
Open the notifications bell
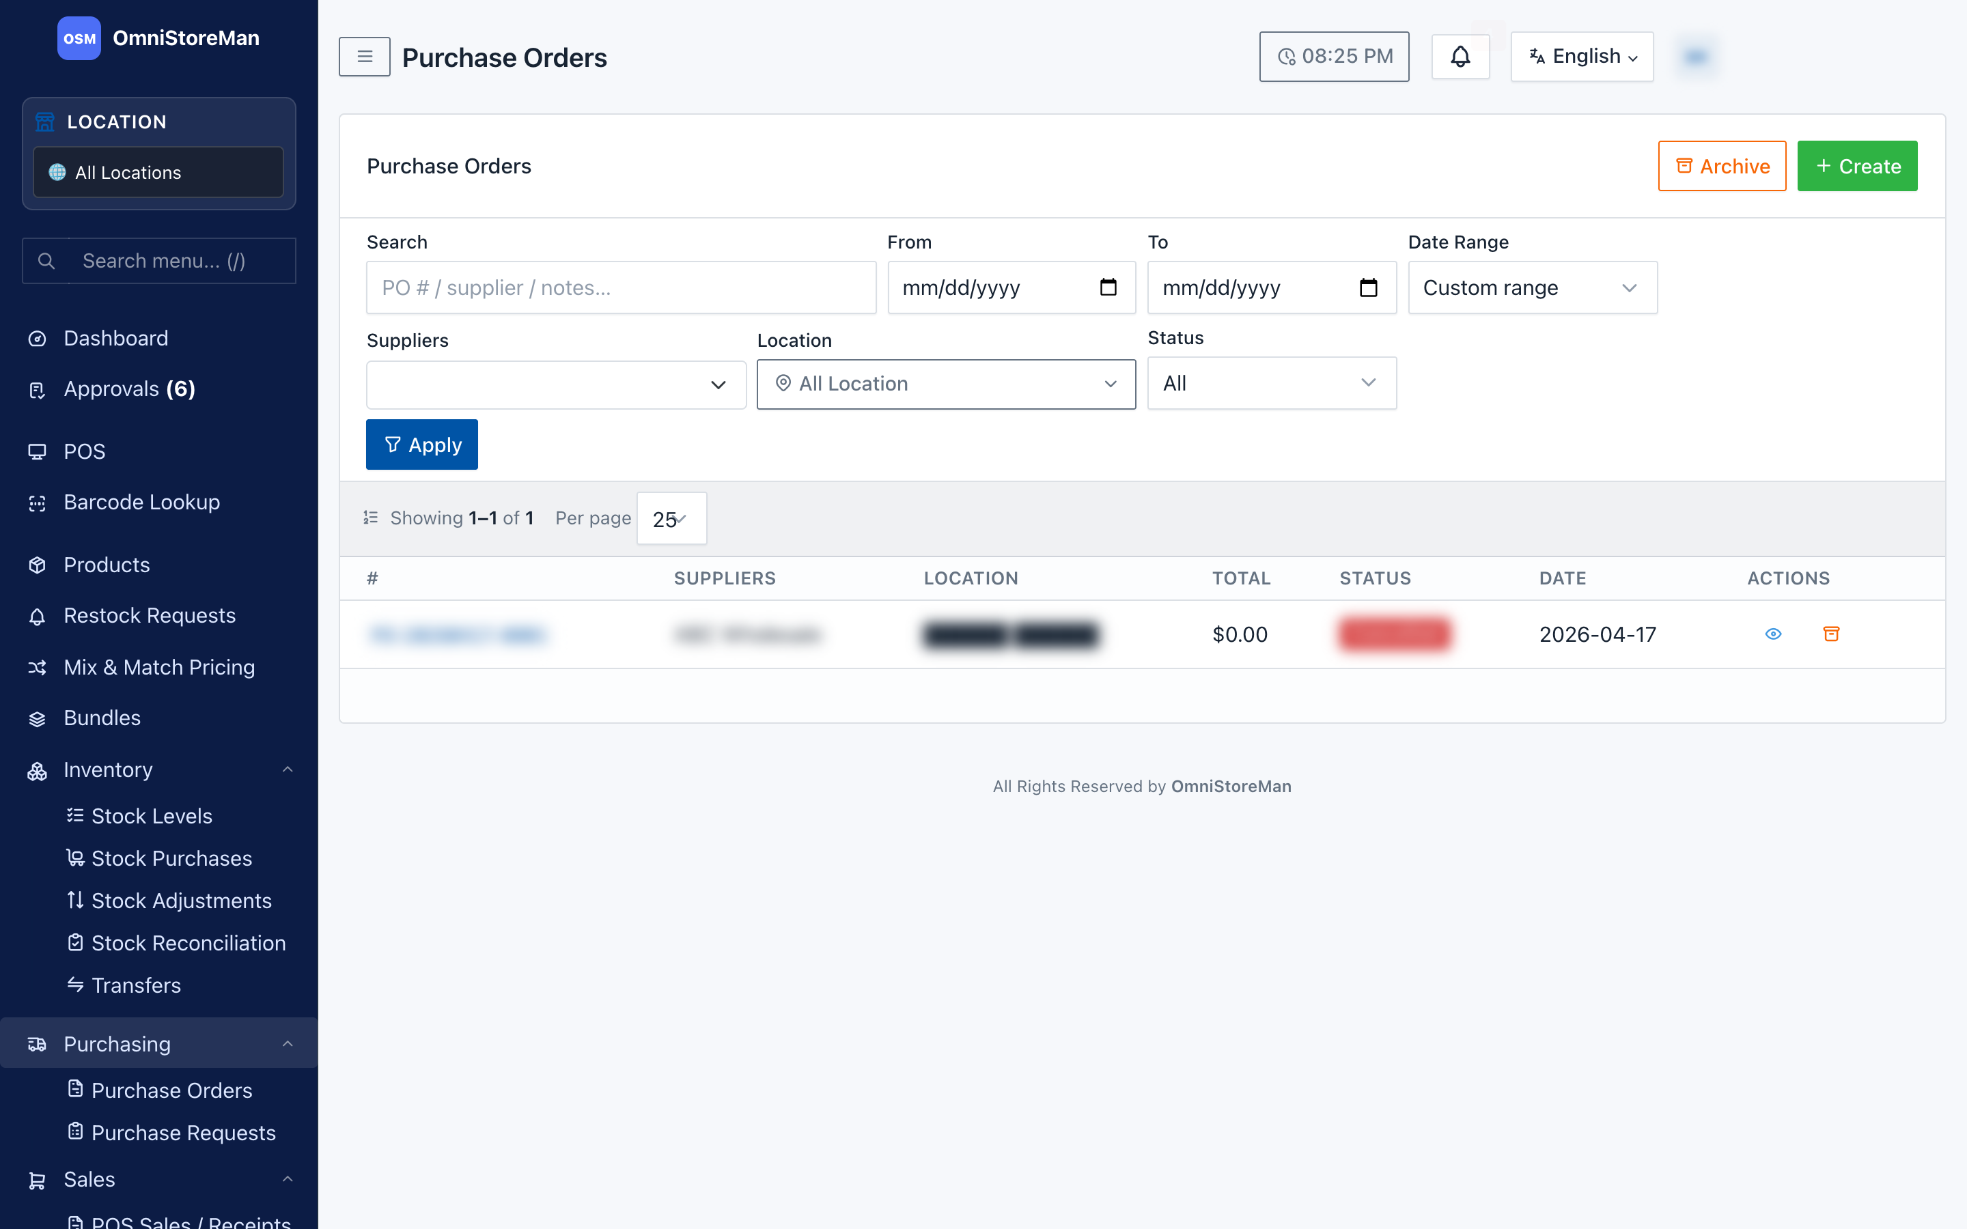pos(1460,56)
